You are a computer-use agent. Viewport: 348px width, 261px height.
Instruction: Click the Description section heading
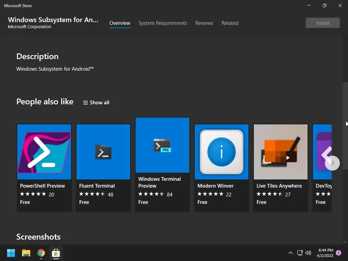click(37, 57)
